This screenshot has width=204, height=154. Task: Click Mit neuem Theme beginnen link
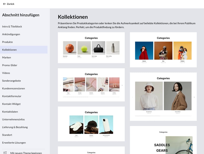click(26, 153)
